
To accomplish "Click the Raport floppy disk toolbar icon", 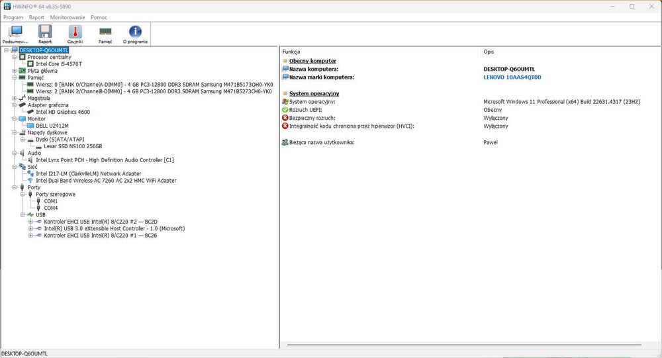I will pos(45,32).
